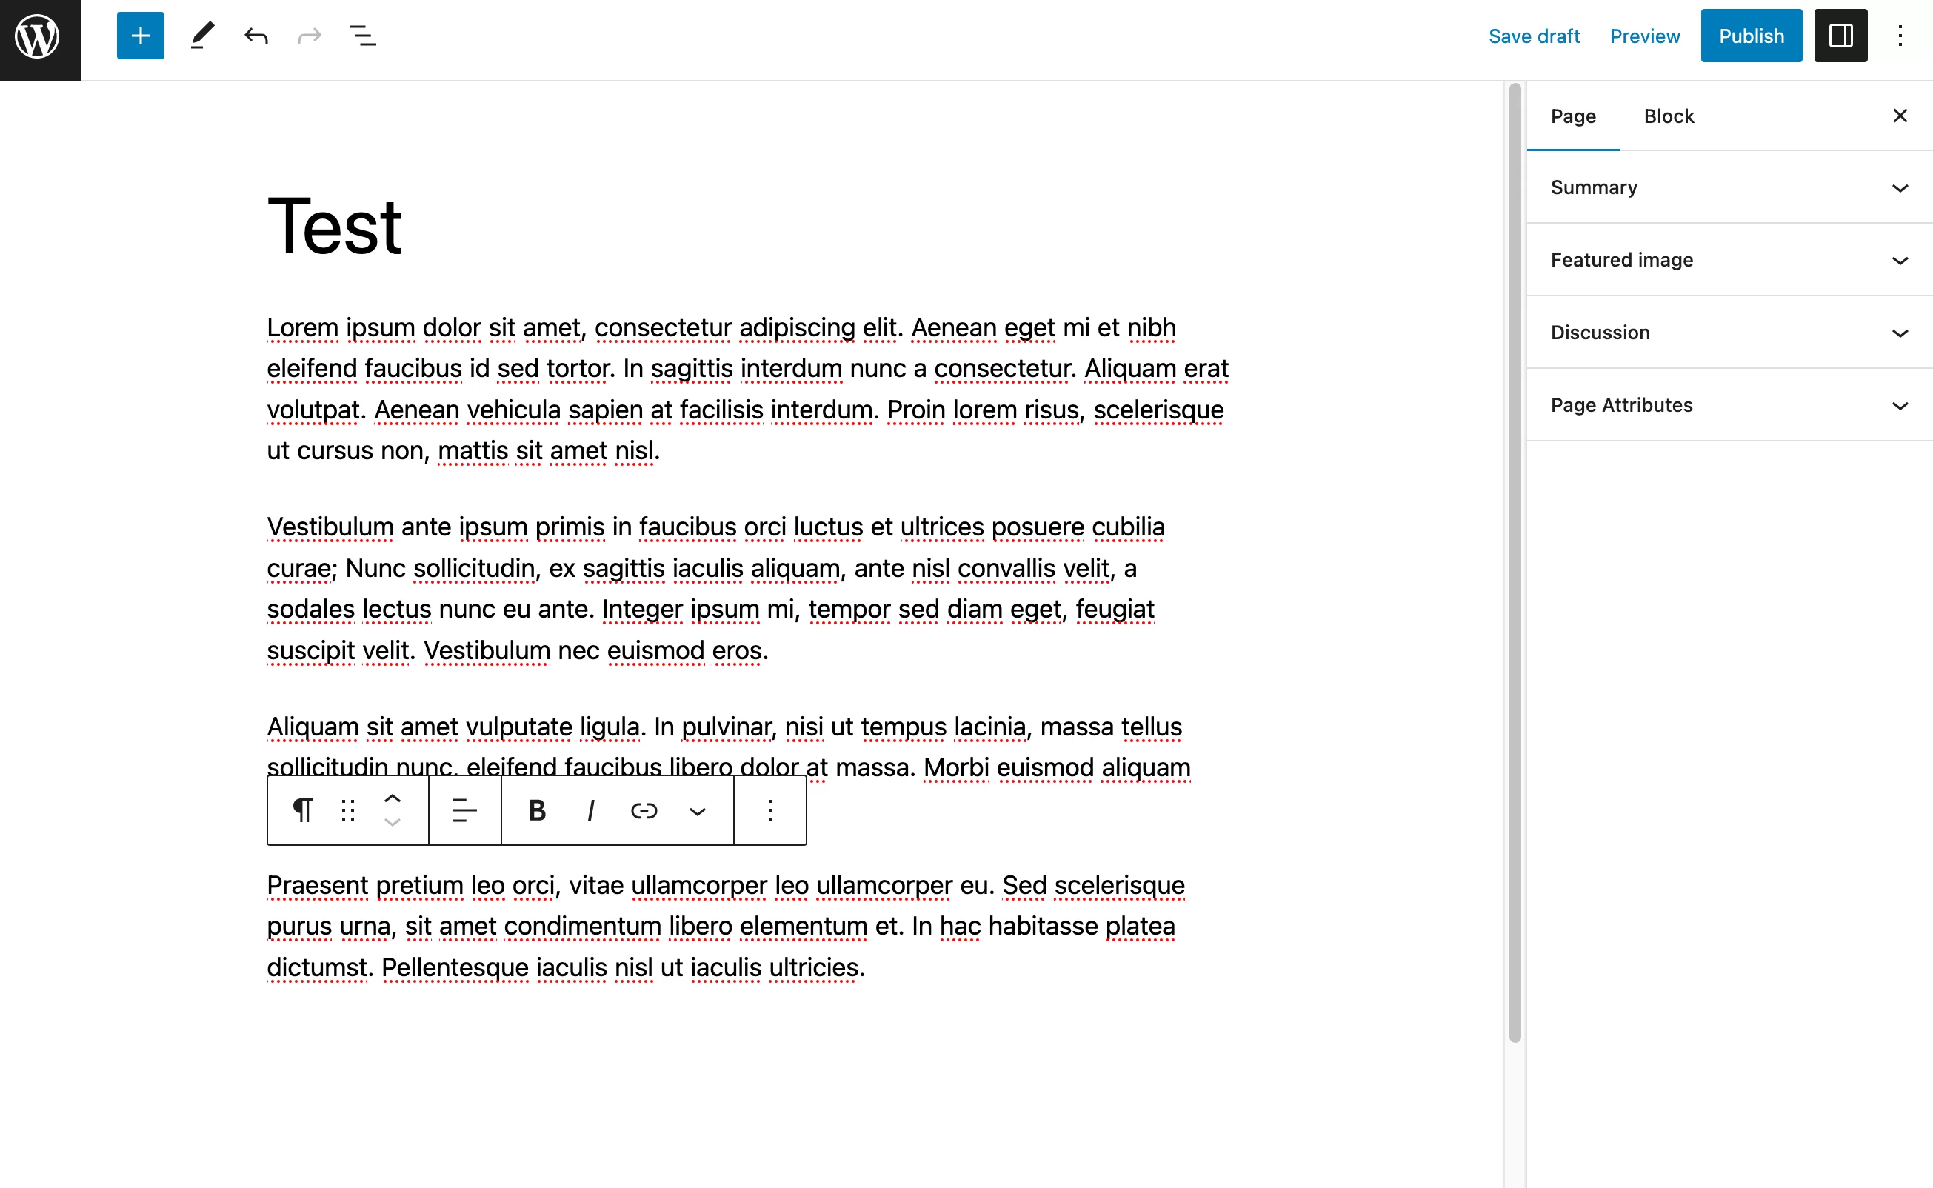Click Preview to preview the page
Viewport: 1933px width, 1188px height.
(x=1644, y=36)
